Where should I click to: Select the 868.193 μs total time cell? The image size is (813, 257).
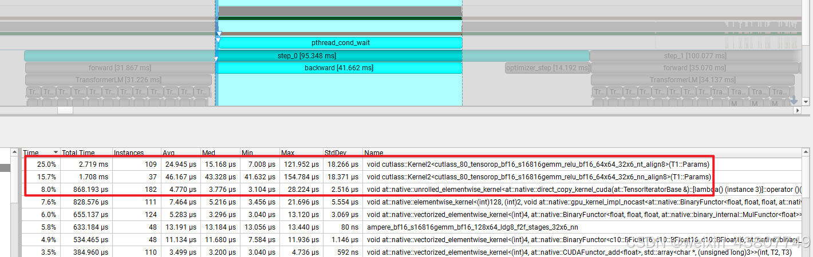pyautogui.click(x=86, y=190)
